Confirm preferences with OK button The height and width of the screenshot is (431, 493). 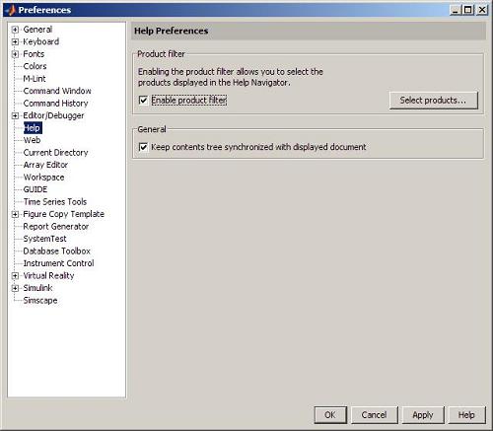330,415
